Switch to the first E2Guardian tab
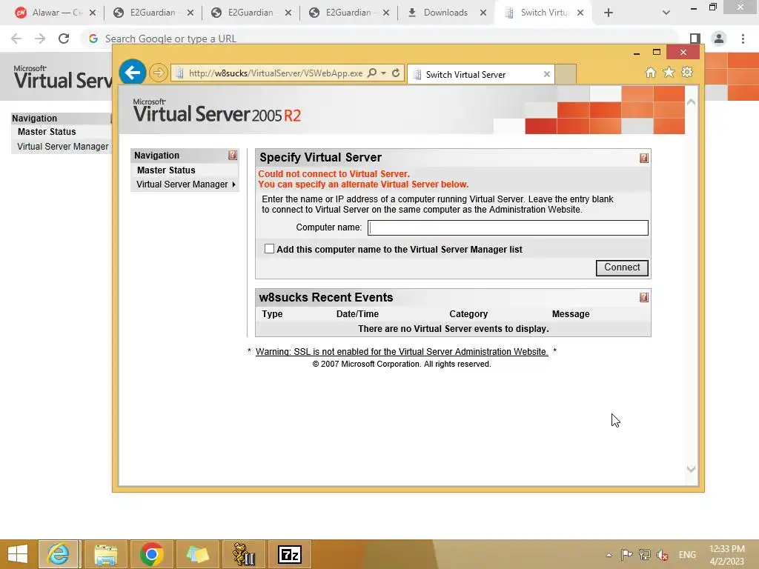 click(153, 13)
